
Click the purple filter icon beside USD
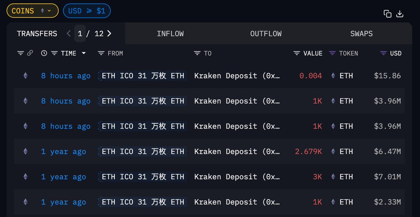(x=384, y=53)
